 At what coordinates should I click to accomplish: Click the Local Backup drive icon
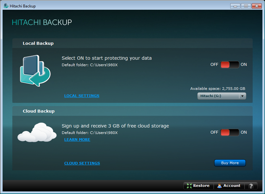coord(35,71)
